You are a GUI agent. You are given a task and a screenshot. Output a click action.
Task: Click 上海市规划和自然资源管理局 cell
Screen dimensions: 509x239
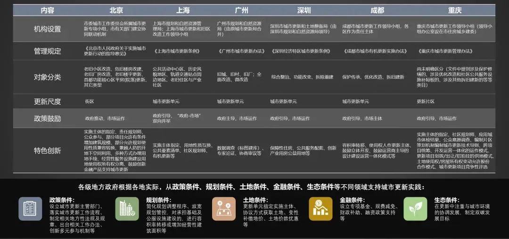coord(181,29)
